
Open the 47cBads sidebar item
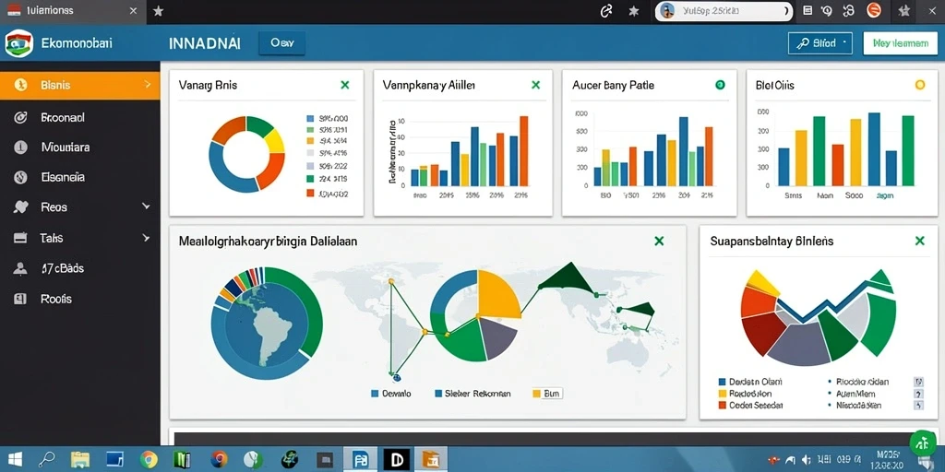(80, 268)
